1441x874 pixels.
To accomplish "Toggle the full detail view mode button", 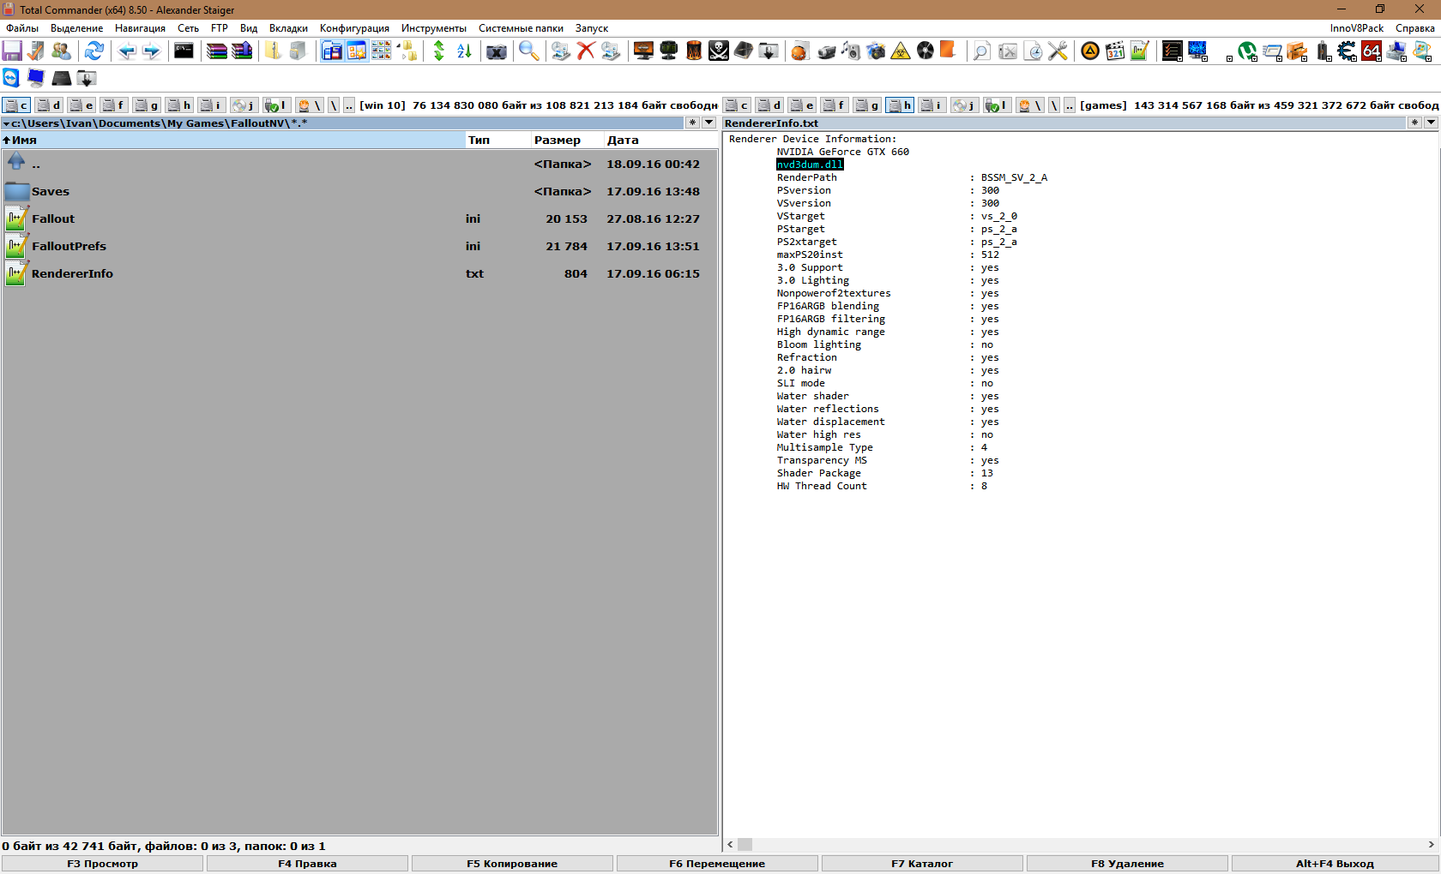I will click(332, 51).
